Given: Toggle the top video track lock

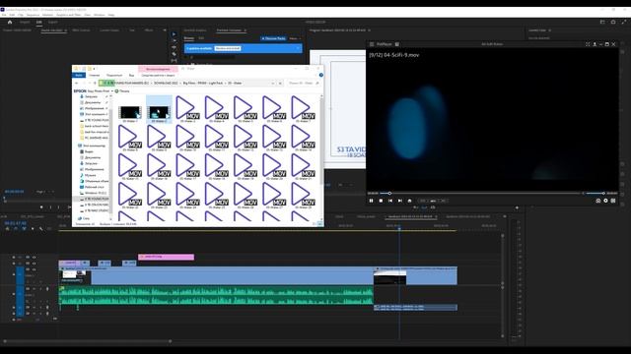Looking at the screenshot, I should point(14,257).
